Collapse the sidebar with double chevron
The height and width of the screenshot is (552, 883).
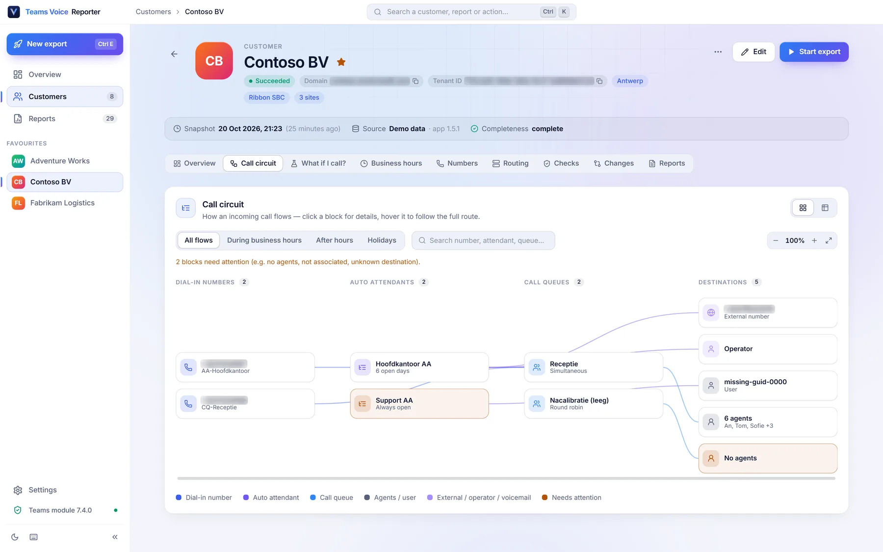coord(115,537)
